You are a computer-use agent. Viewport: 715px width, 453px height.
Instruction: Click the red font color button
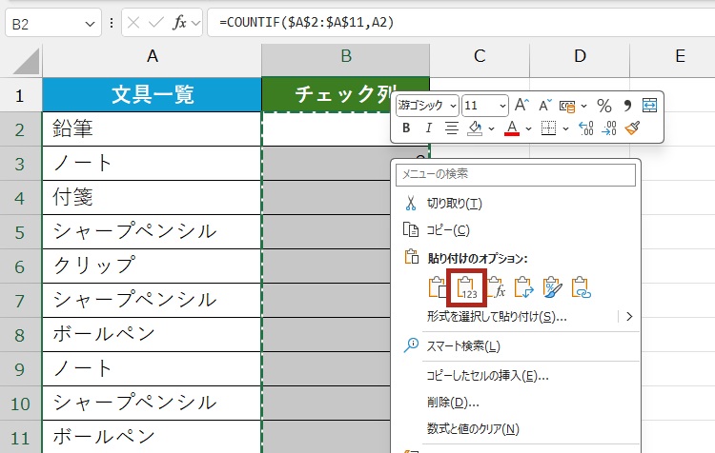(x=512, y=128)
